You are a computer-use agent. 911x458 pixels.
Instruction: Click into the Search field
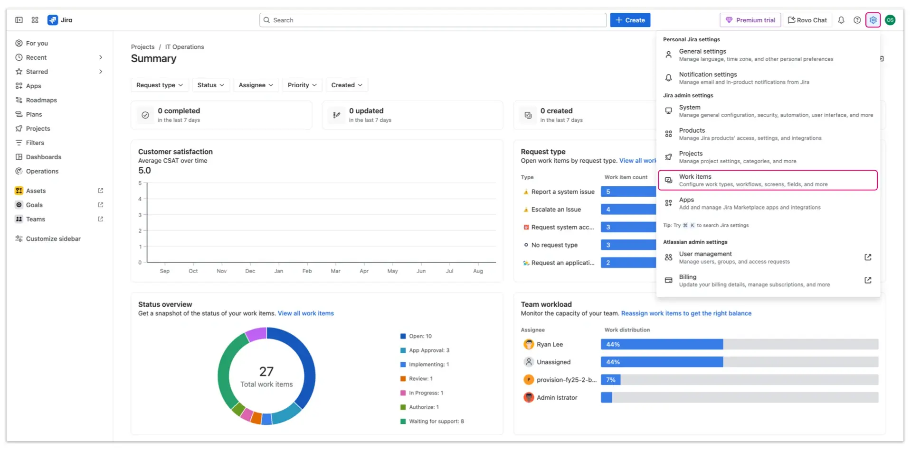tap(432, 20)
